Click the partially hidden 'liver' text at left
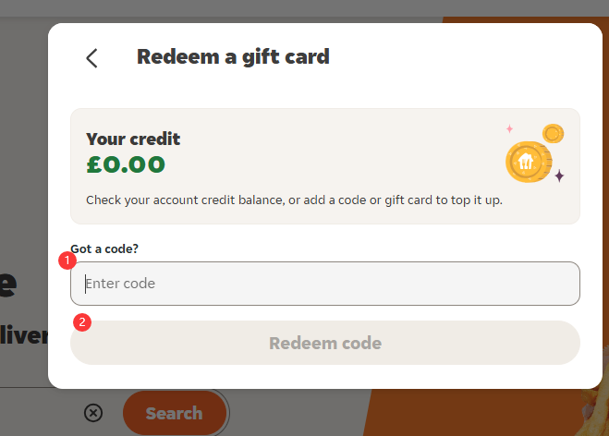609x436 pixels. click(23, 334)
